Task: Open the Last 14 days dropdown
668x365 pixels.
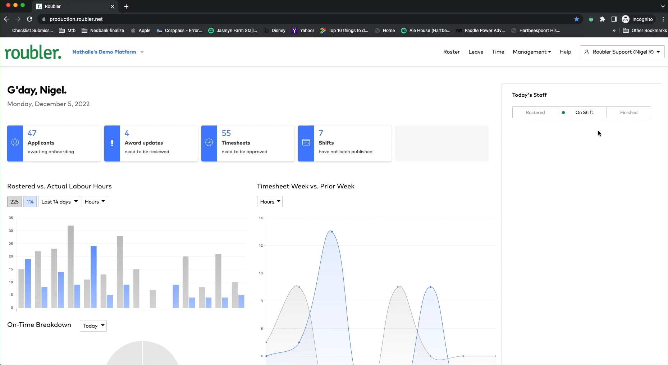Action: click(x=59, y=202)
